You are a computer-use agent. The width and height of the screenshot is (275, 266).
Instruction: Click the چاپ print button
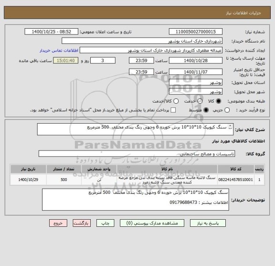click(x=105, y=223)
